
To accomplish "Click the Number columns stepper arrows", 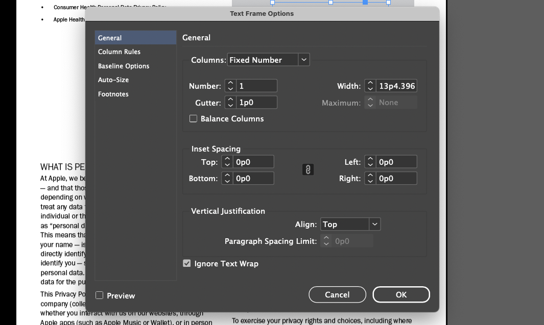I will [230, 86].
